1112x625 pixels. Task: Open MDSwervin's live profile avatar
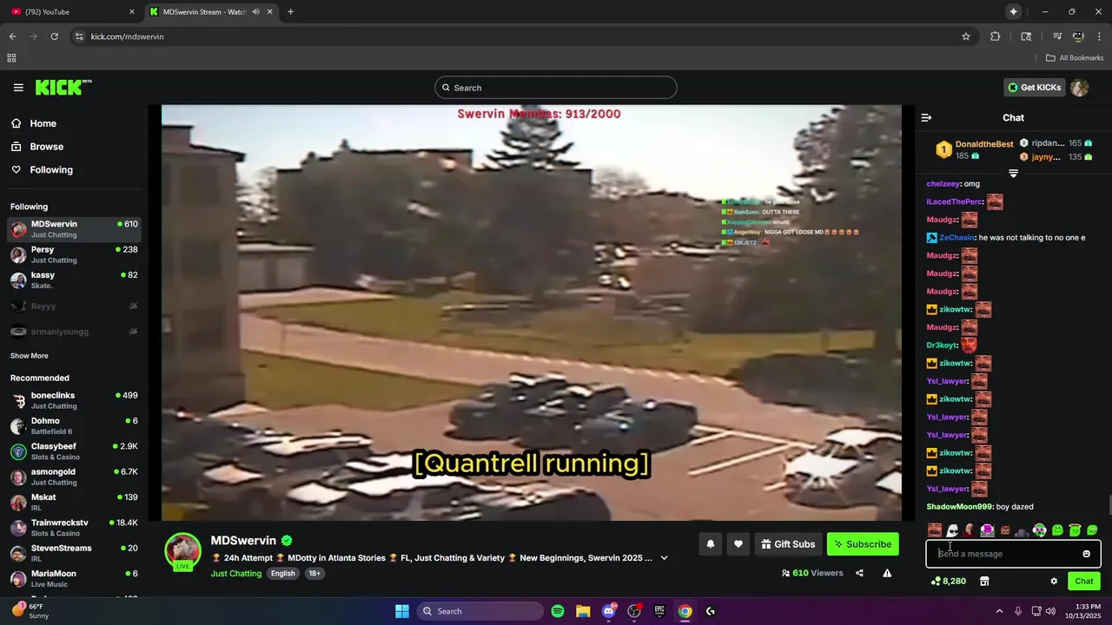(x=183, y=551)
